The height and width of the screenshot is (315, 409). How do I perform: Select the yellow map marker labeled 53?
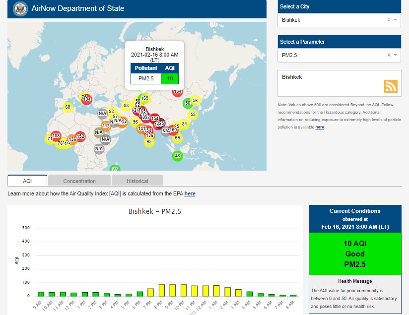tap(193, 115)
